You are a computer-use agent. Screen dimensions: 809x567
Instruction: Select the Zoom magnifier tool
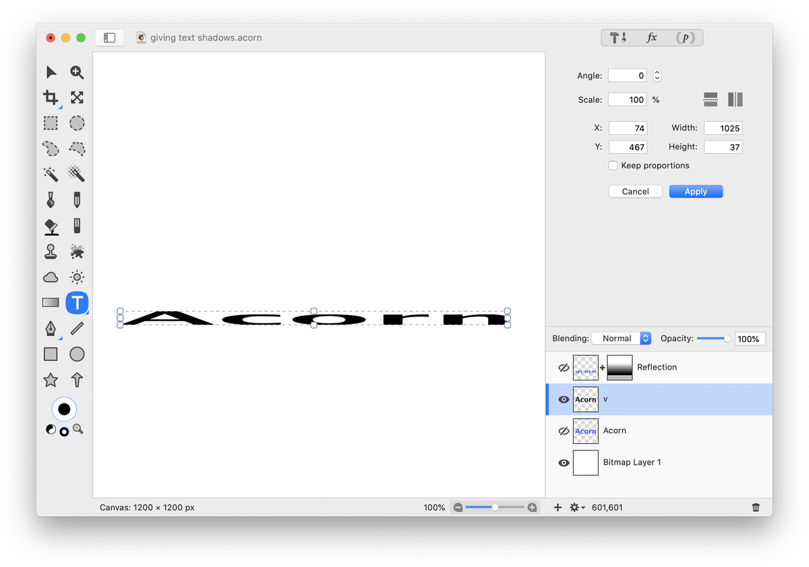tap(77, 72)
